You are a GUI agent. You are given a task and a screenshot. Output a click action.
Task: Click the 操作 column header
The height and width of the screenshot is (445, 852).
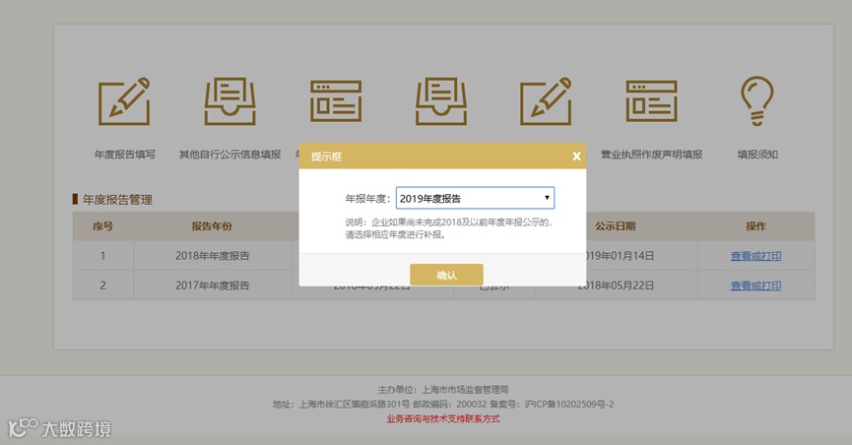[755, 226]
